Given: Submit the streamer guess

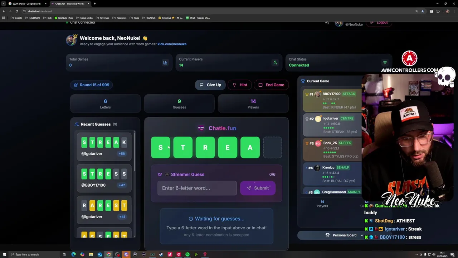Looking at the screenshot, I should coord(258,188).
